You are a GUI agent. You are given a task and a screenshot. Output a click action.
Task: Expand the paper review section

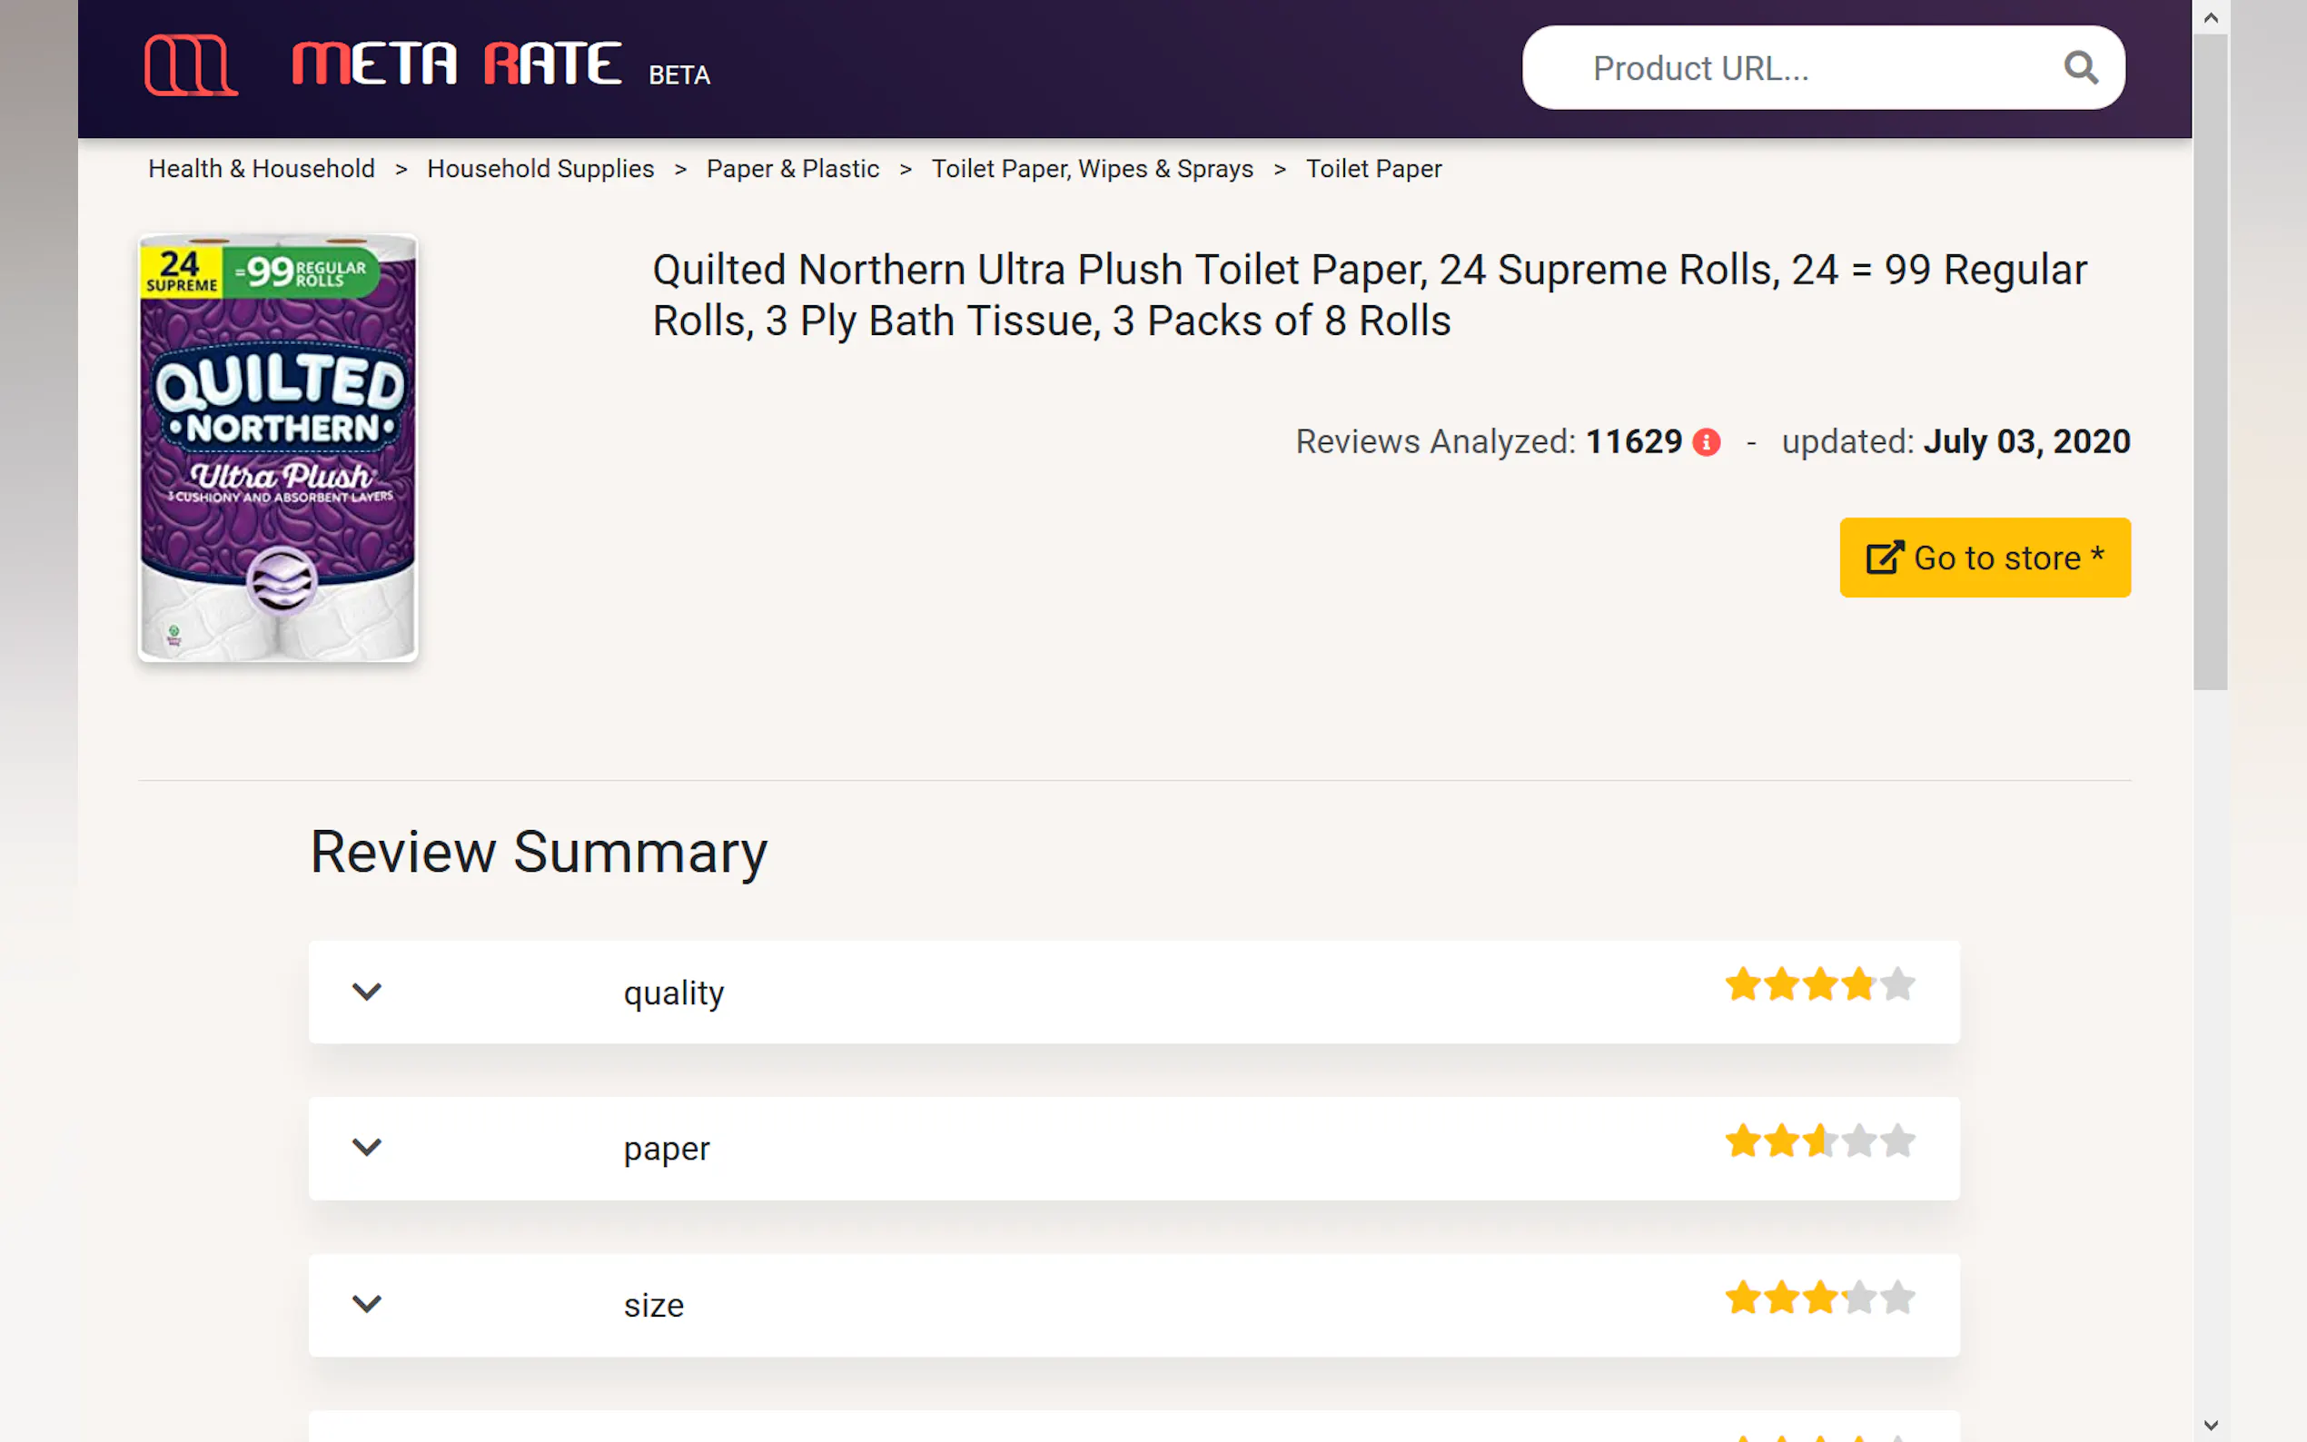(x=366, y=1147)
